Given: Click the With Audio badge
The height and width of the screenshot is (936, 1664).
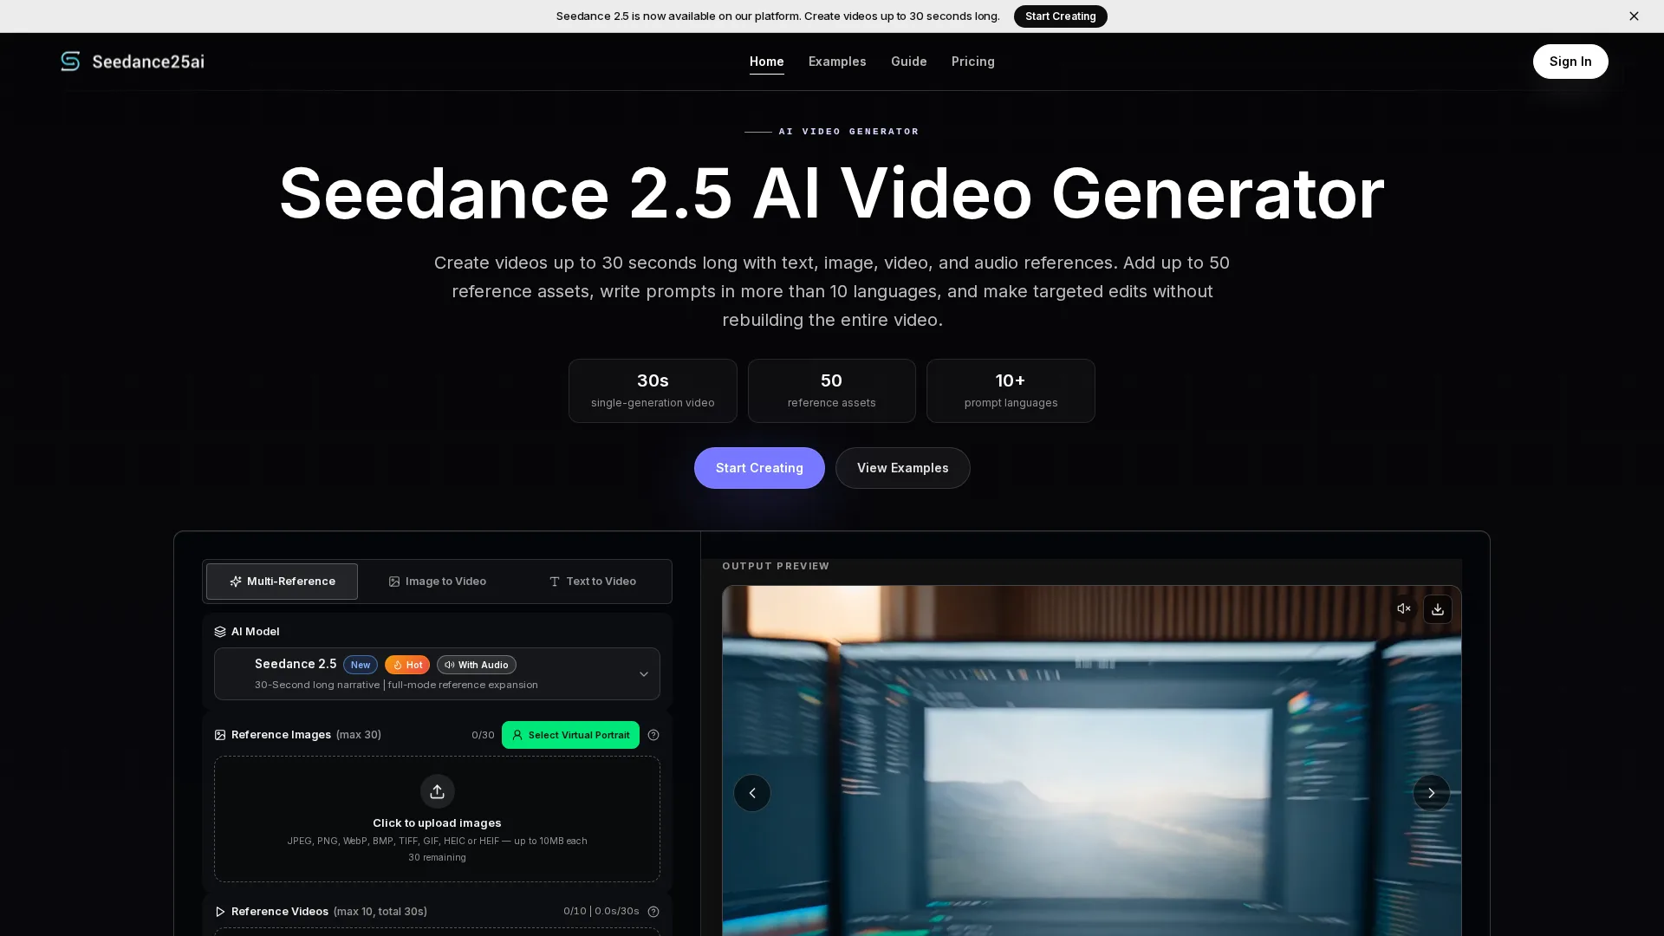Looking at the screenshot, I should coord(477,665).
